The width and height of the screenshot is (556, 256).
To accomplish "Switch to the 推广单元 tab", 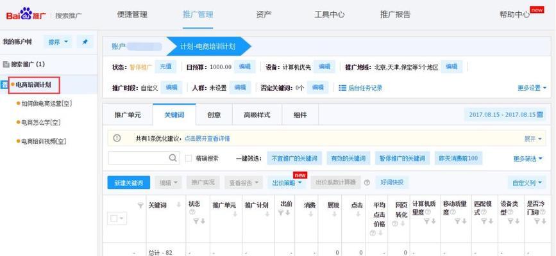I will pos(128,115).
